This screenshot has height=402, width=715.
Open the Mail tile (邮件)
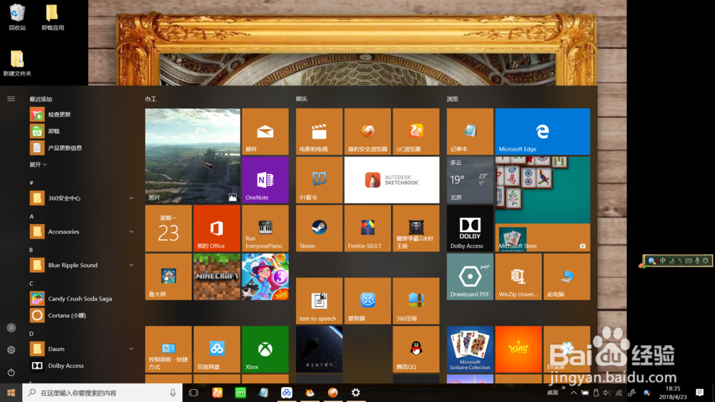[x=265, y=131]
